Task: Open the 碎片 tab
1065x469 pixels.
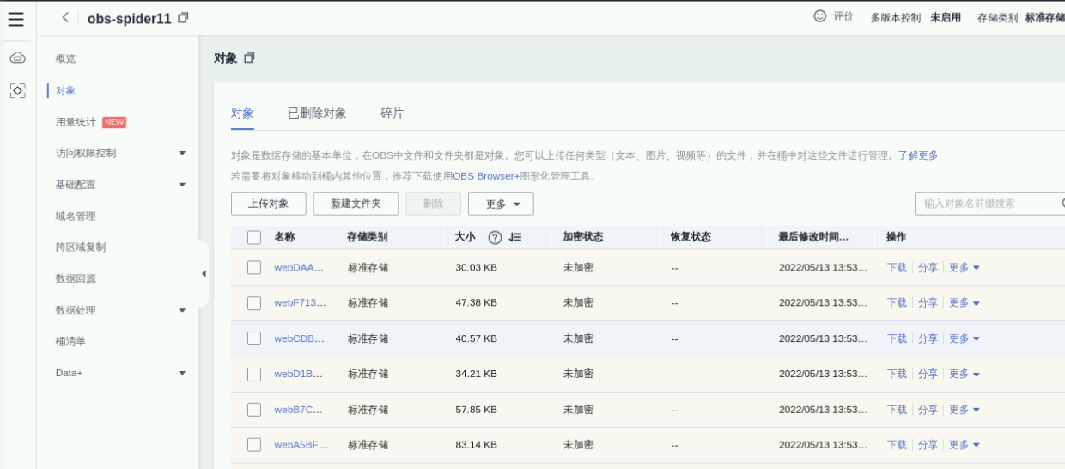Action: coord(392,113)
